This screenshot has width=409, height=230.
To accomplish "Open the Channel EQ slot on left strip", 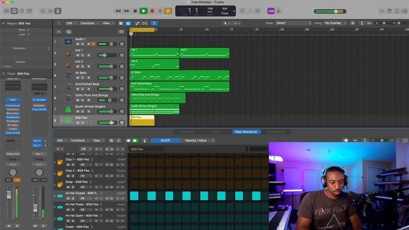I will pyautogui.click(x=13, y=133).
